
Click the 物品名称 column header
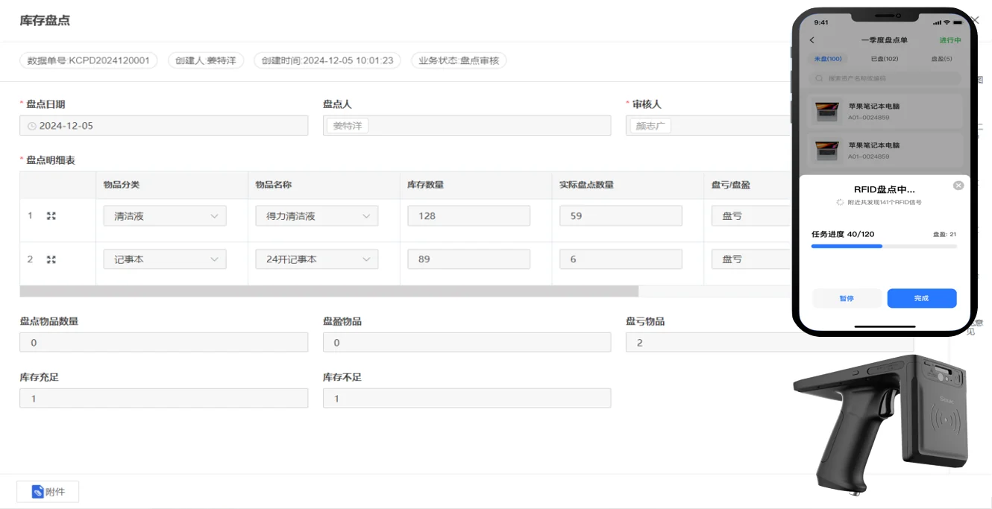tap(274, 185)
